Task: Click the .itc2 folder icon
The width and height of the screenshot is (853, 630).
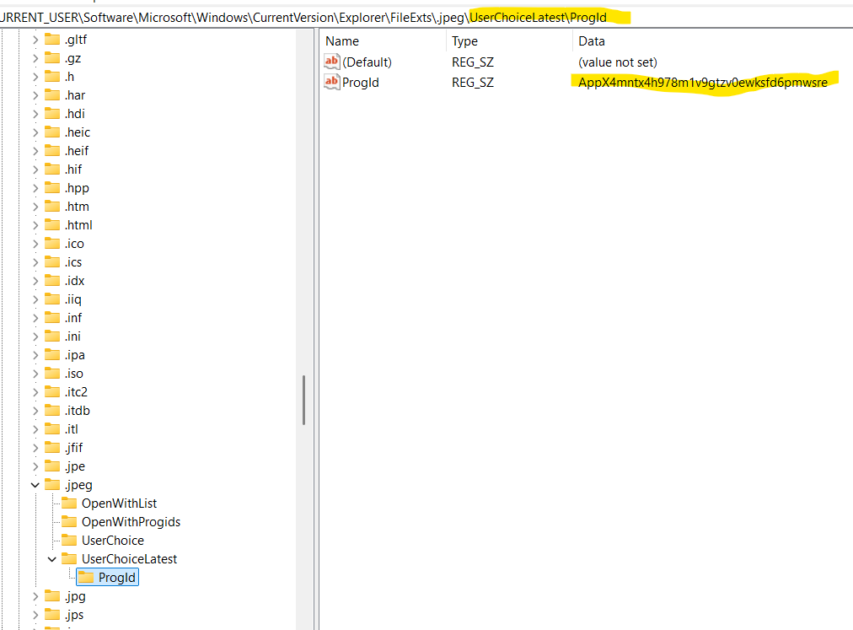Action: [x=52, y=391]
